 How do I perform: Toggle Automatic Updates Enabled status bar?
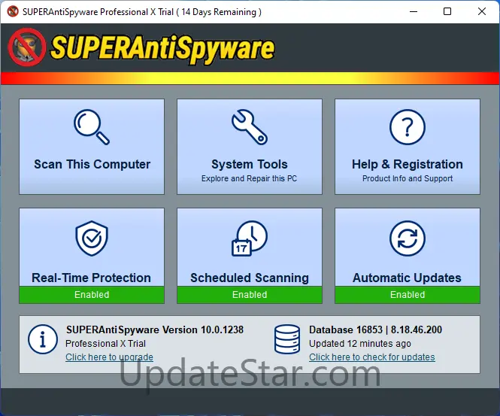tap(408, 294)
